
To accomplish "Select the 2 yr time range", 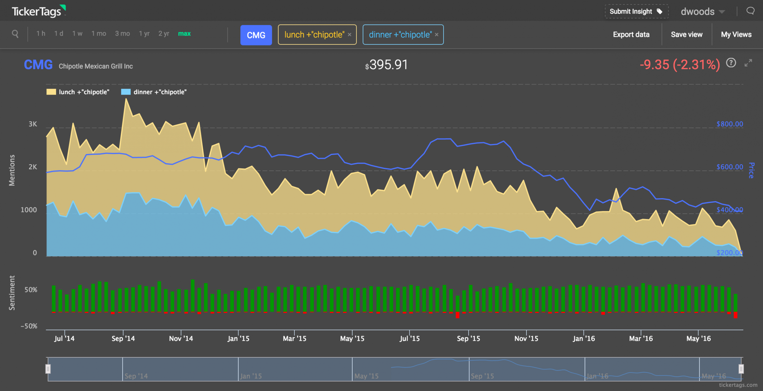I will click(164, 34).
